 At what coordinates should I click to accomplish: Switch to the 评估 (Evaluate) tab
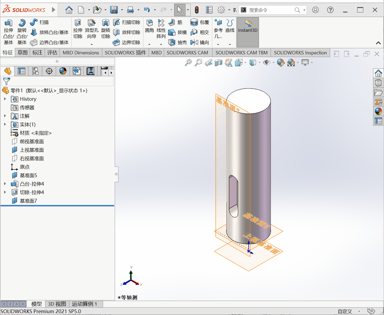(x=52, y=52)
